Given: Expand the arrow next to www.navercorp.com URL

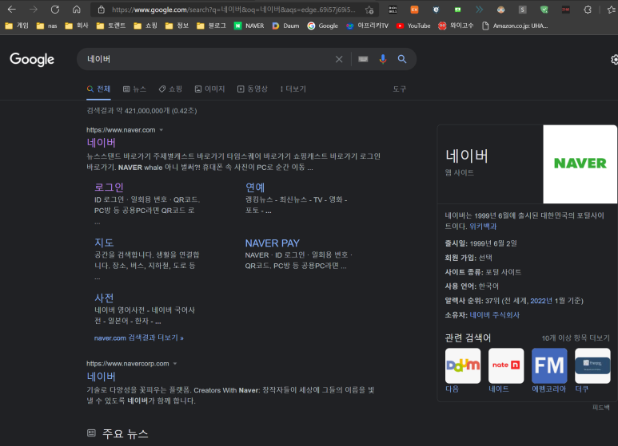Looking at the screenshot, I should (175, 363).
